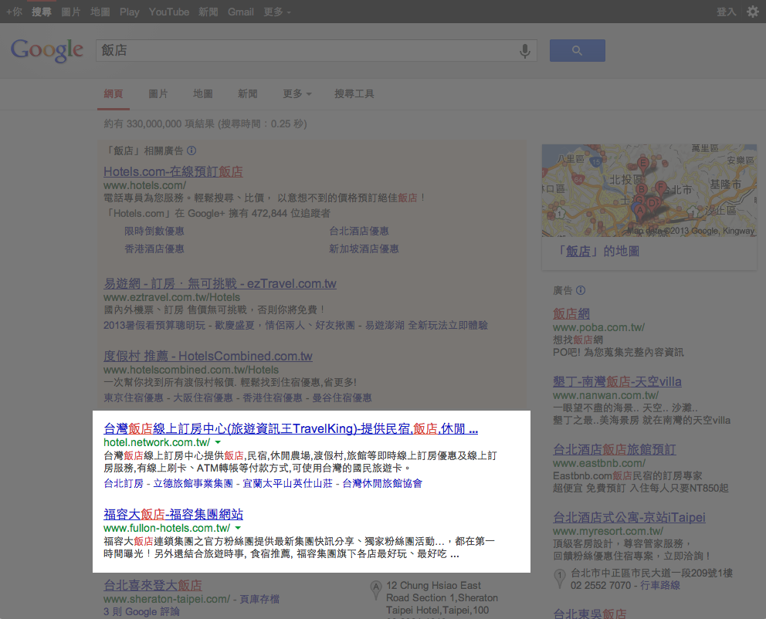Click www.poba.com.tw/ URL text
This screenshot has height=619, width=766.
point(598,327)
